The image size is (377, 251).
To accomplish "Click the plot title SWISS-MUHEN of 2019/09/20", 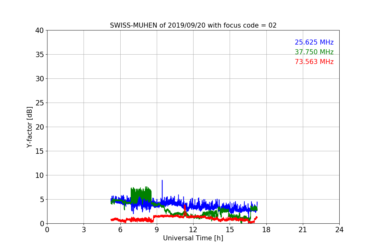I will point(193,25).
